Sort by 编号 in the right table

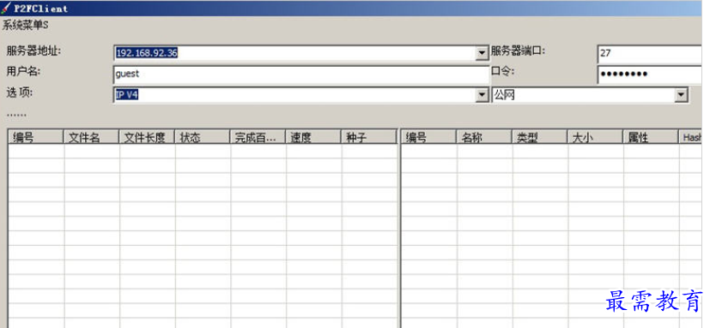click(x=428, y=137)
